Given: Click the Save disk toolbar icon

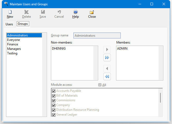Looking at the screenshot, I should pos(43,12).
